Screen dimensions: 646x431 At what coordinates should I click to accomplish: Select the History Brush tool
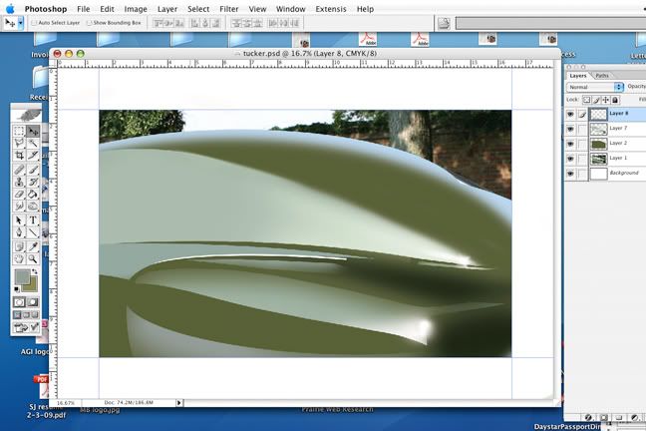[33, 182]
